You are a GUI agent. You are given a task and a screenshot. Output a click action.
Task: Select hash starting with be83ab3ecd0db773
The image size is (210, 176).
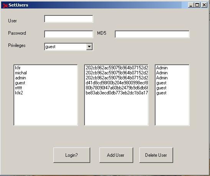pos(116,93)
